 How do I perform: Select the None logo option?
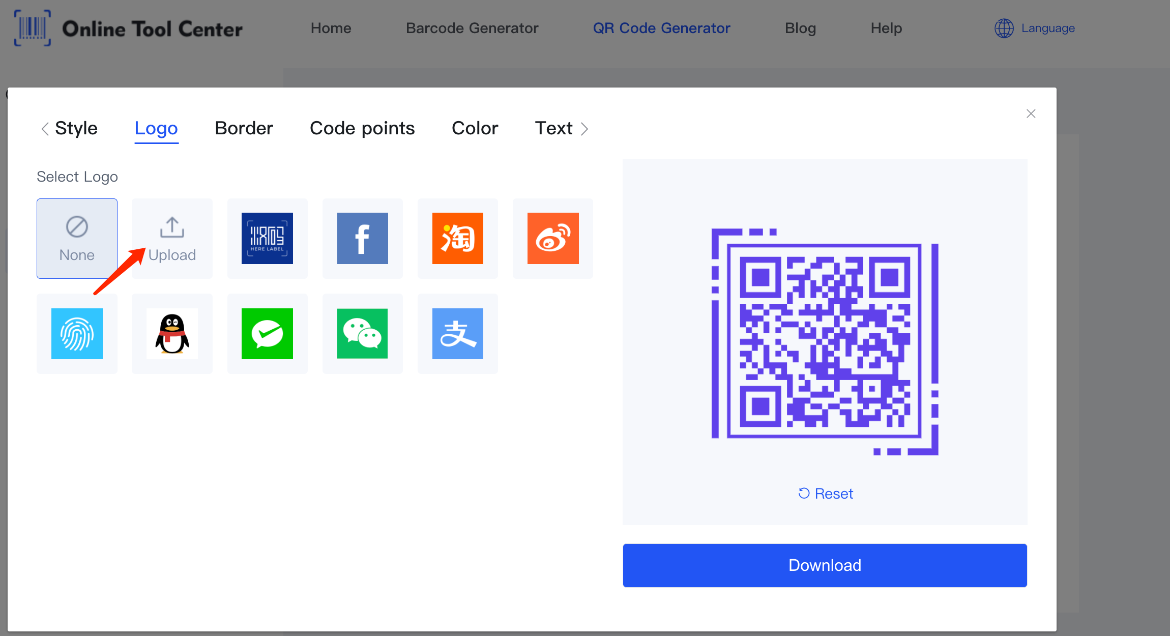point(77,238)
